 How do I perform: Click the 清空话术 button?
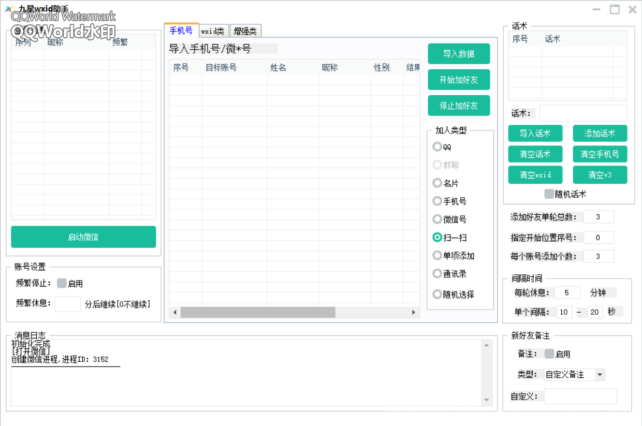click(535, 154)
